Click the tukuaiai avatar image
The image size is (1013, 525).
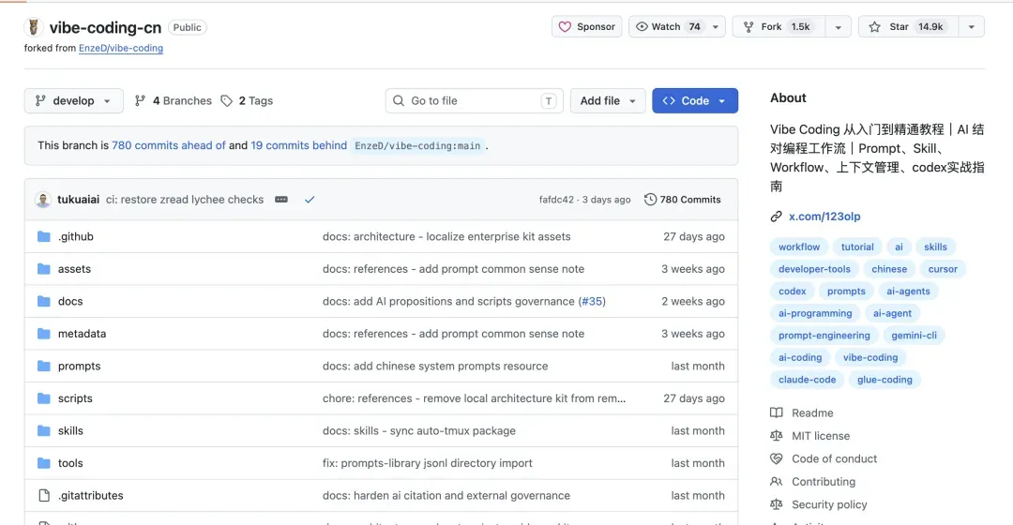pos(43,200)
